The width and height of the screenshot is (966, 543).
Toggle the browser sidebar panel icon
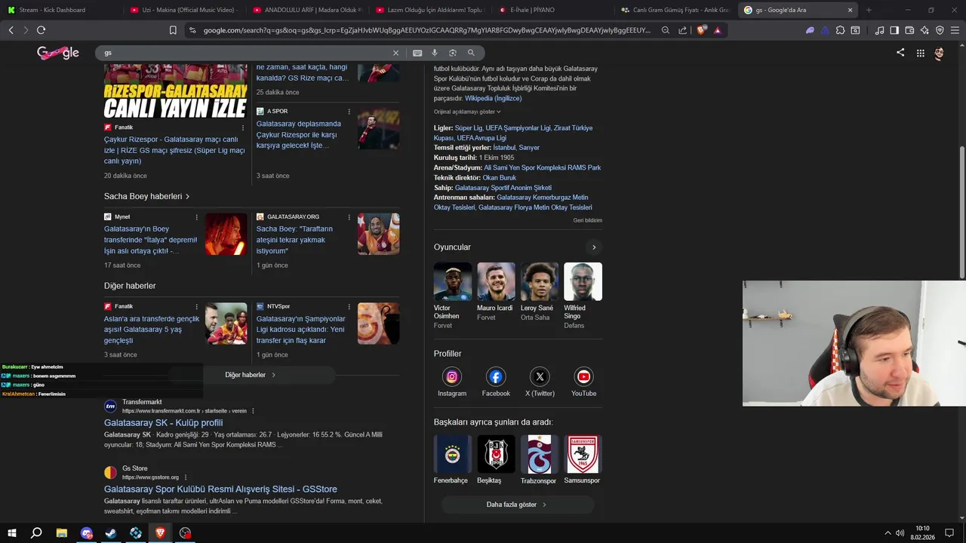click(x=894, y=30)
